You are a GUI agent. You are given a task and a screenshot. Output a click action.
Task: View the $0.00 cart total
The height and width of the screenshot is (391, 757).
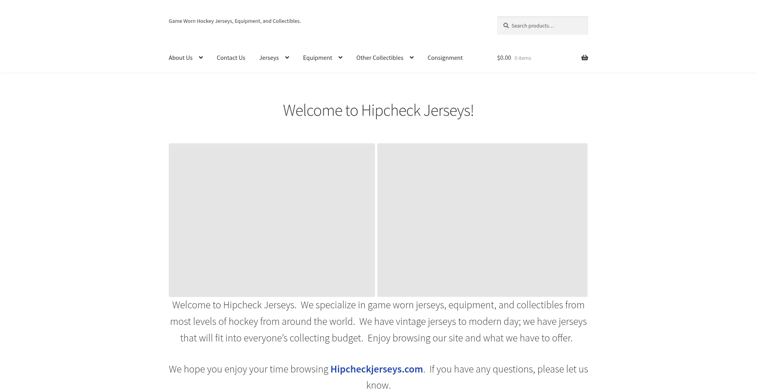[504, 57]
